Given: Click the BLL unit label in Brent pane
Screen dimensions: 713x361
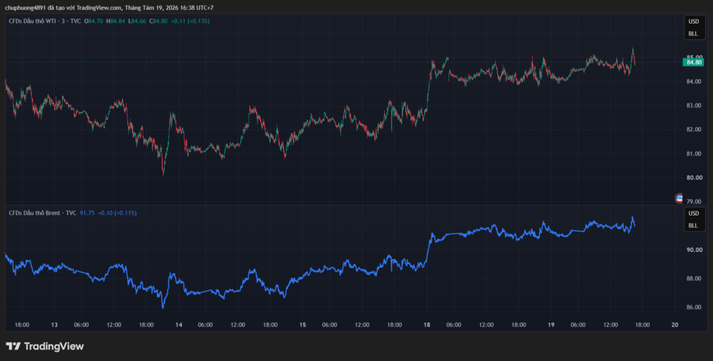Looking at the screenshot, I should click(x=693, y=225).
